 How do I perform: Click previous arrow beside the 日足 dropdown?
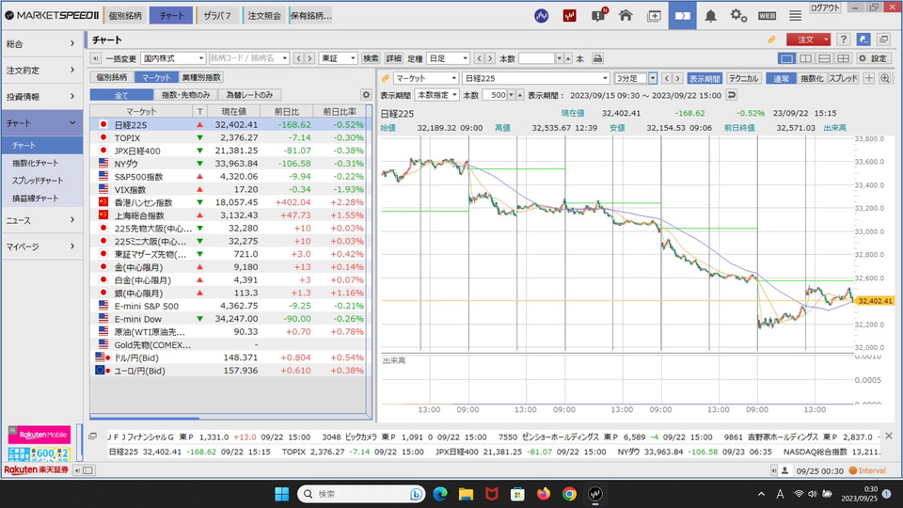coord(479,58)
